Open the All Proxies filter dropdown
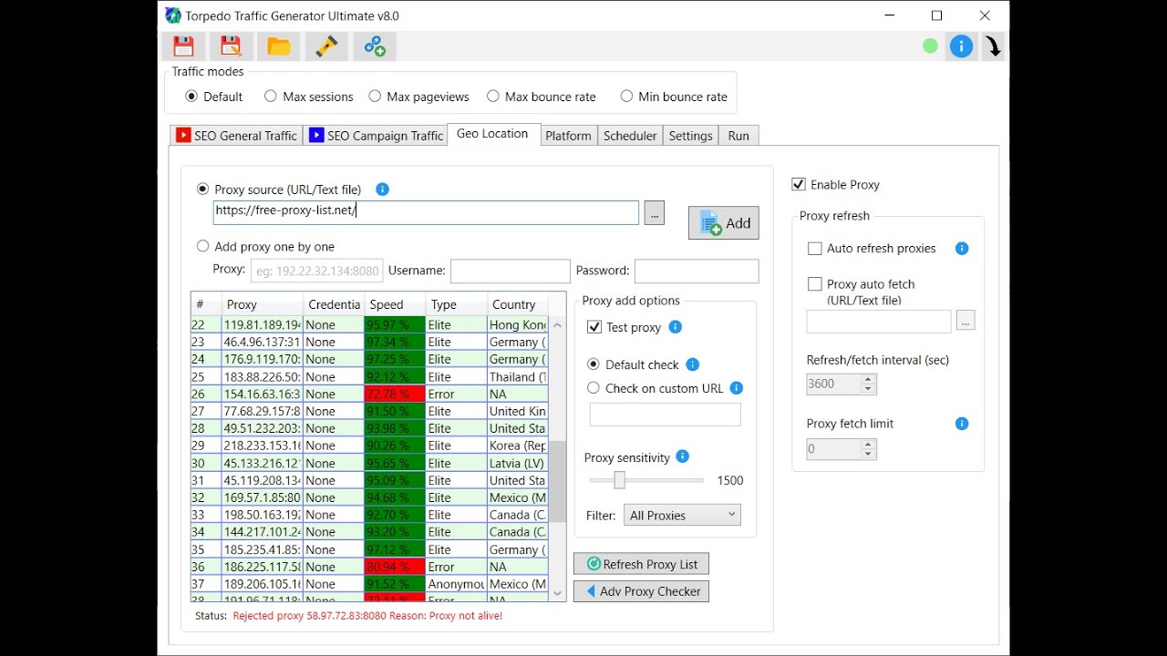1167x656 pixels. pos(682,515)
